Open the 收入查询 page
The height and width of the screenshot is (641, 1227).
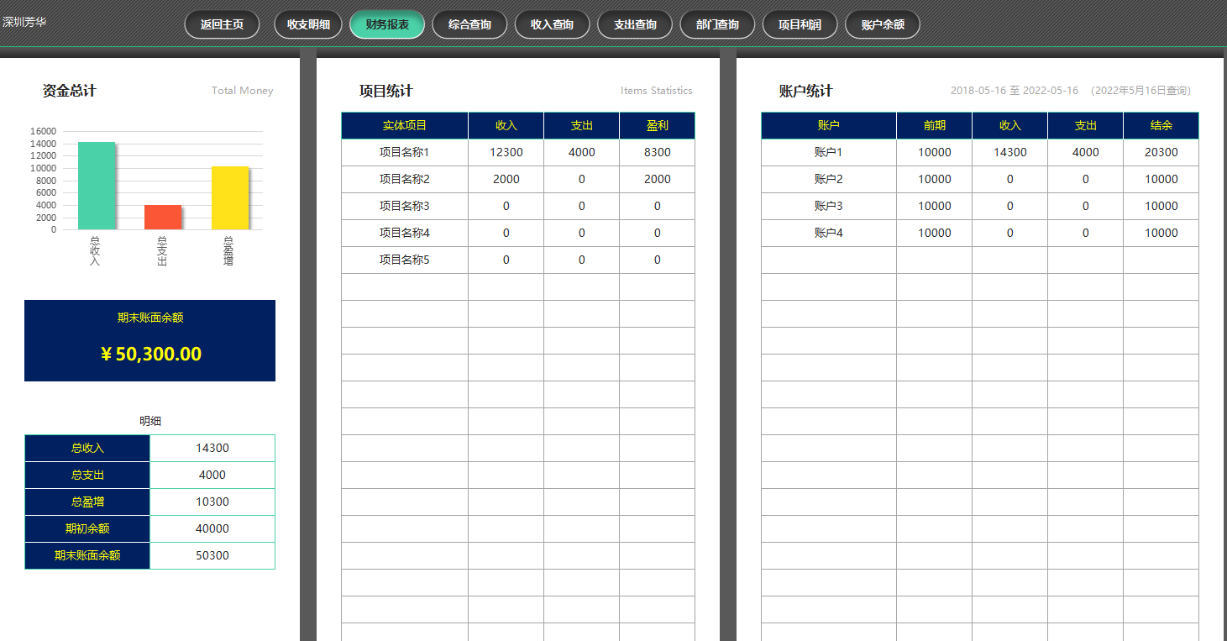(x=552, y=24)
